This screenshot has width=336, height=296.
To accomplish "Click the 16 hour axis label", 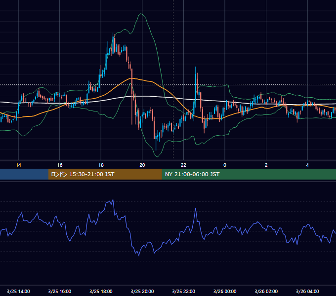I will tap(60, 165).
